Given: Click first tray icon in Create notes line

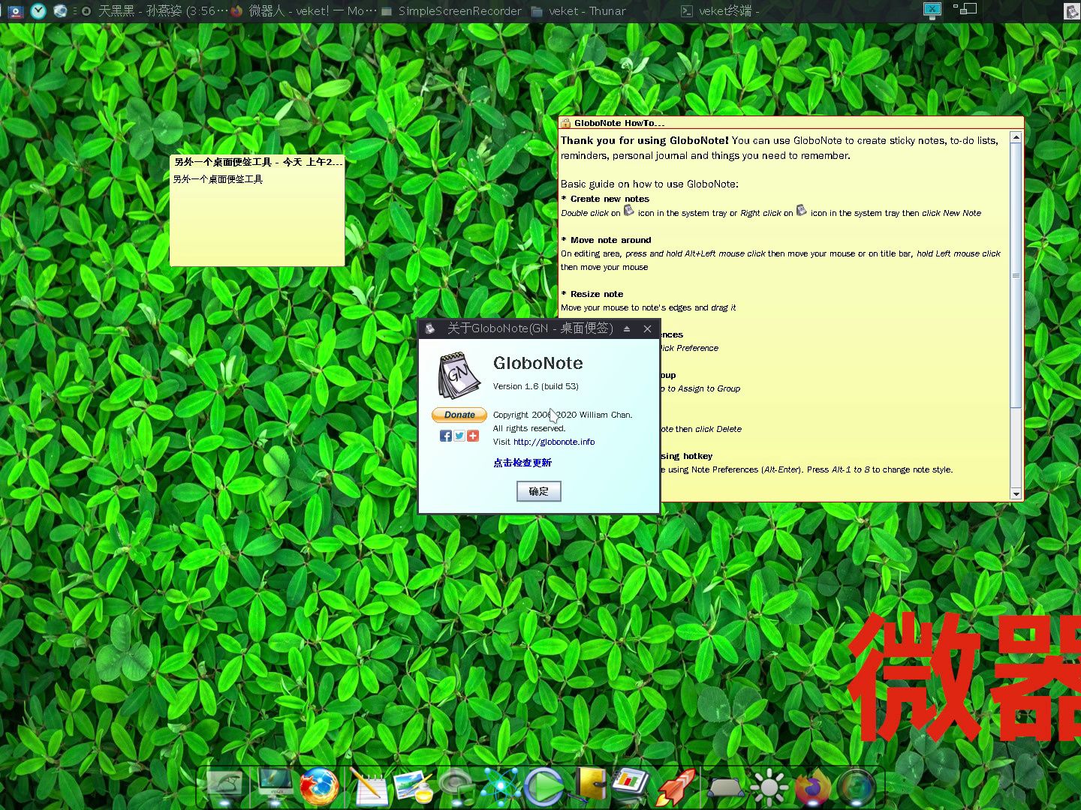Looking at the screenshot, I should (629, 211).
